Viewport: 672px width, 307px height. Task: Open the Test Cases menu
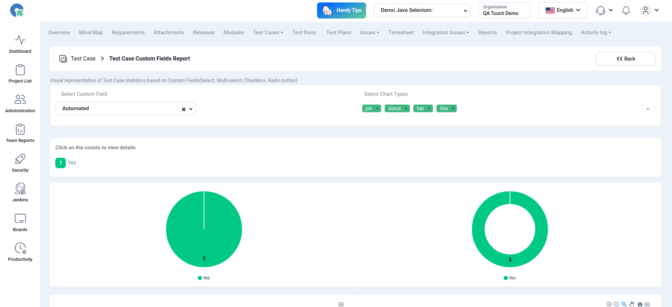pos(268,33)
